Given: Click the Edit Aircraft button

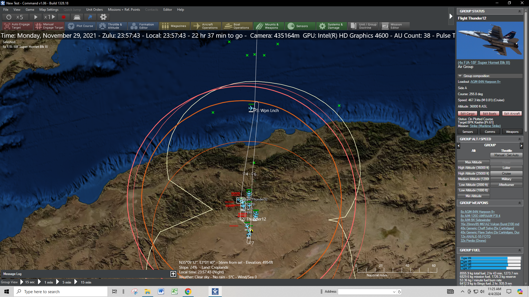Looking at the screenshot, I should click(x=512, y=114).
